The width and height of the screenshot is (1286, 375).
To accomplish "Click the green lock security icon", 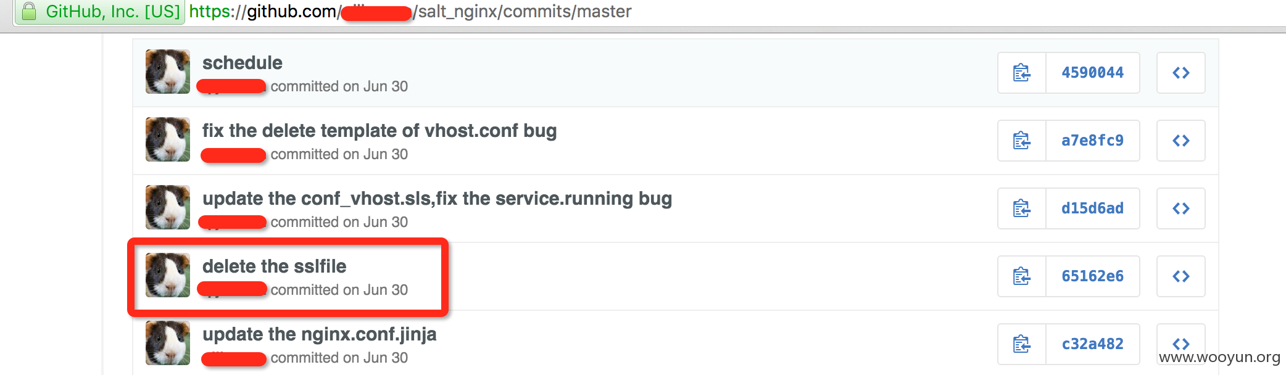I will click(29, 11).
